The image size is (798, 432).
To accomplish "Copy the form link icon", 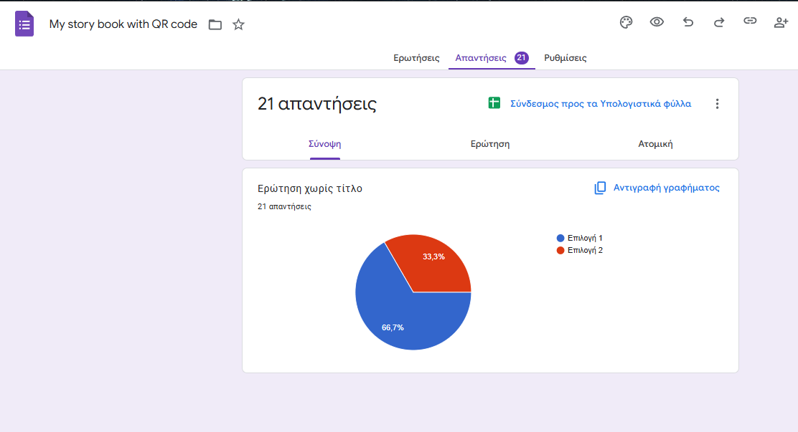I will pyautogui.click(x=750, y=21).
